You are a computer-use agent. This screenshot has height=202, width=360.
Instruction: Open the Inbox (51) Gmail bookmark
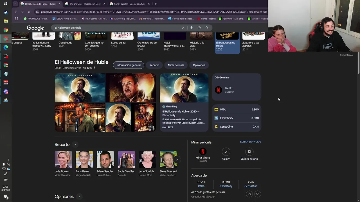click(x=152, y=19)
